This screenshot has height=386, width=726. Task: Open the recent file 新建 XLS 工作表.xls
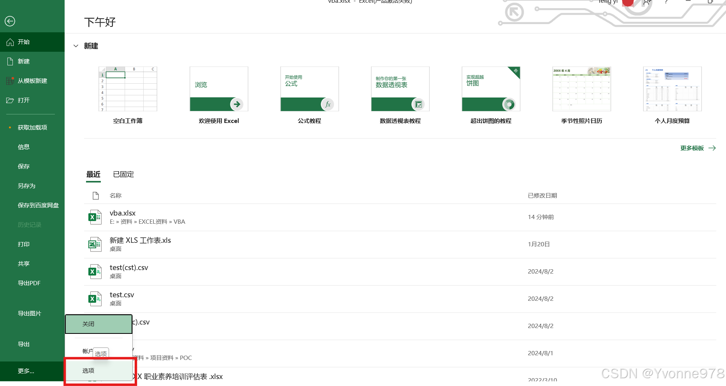click(400, 244)
